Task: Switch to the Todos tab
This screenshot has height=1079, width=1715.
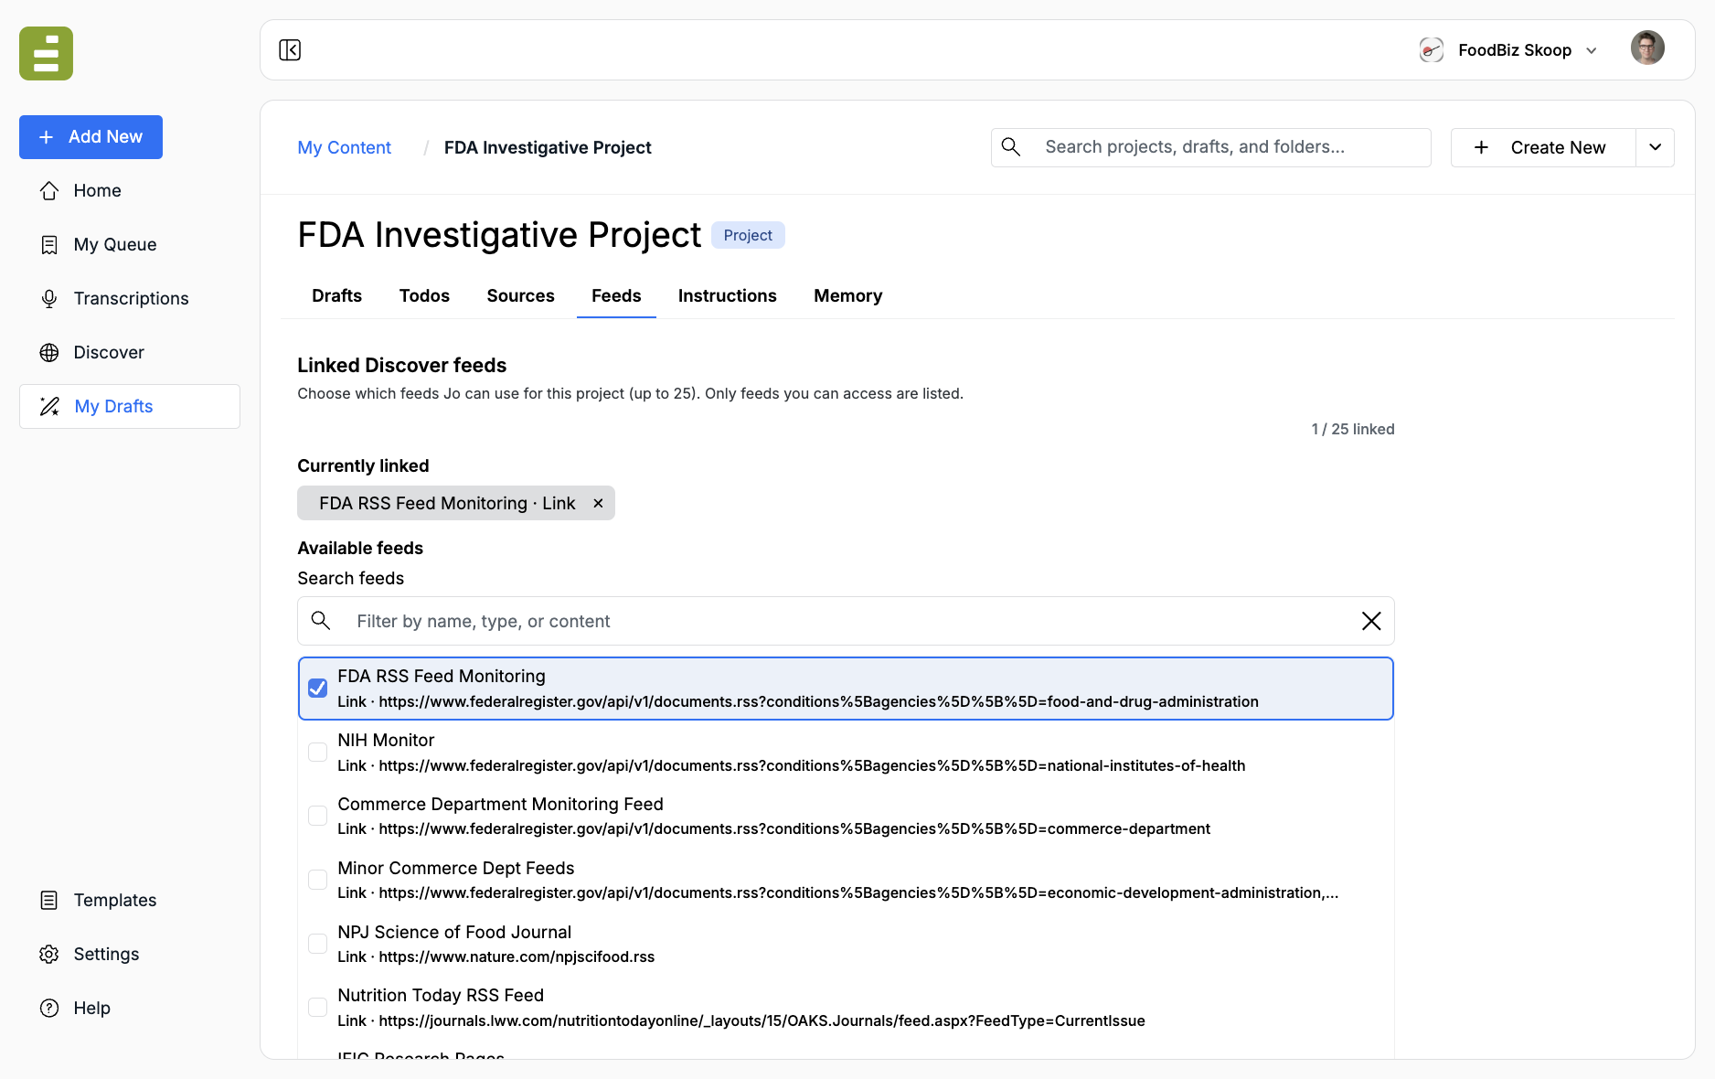Action: point(424,295)
